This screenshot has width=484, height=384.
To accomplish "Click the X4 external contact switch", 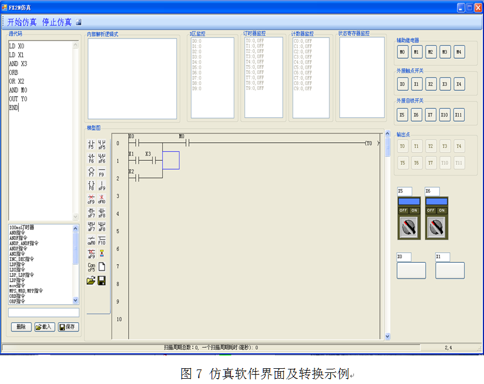I will [459, 84].
